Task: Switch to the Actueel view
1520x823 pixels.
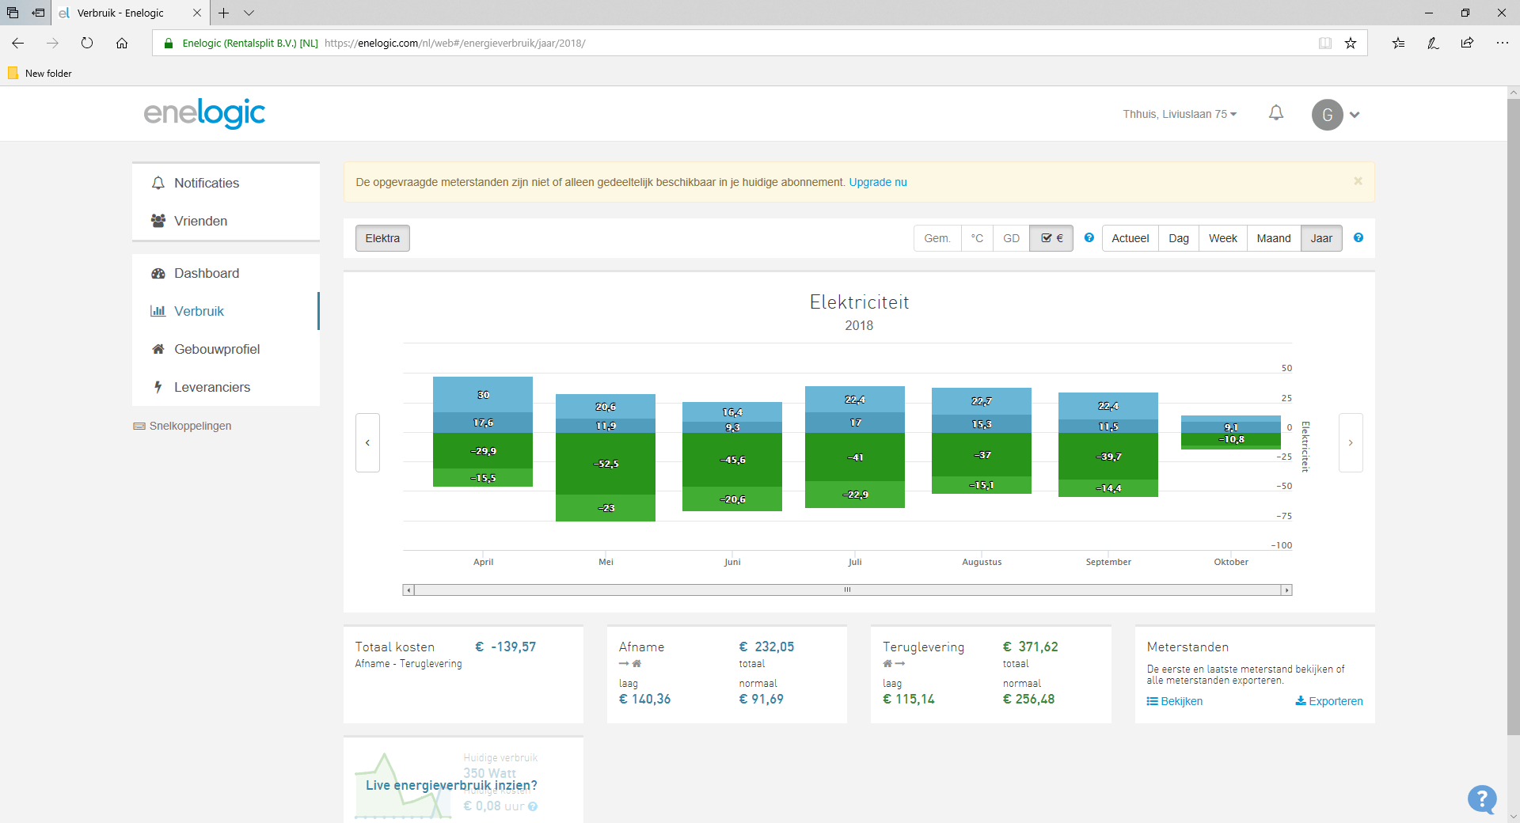Action: click(x=1130, y=238)
